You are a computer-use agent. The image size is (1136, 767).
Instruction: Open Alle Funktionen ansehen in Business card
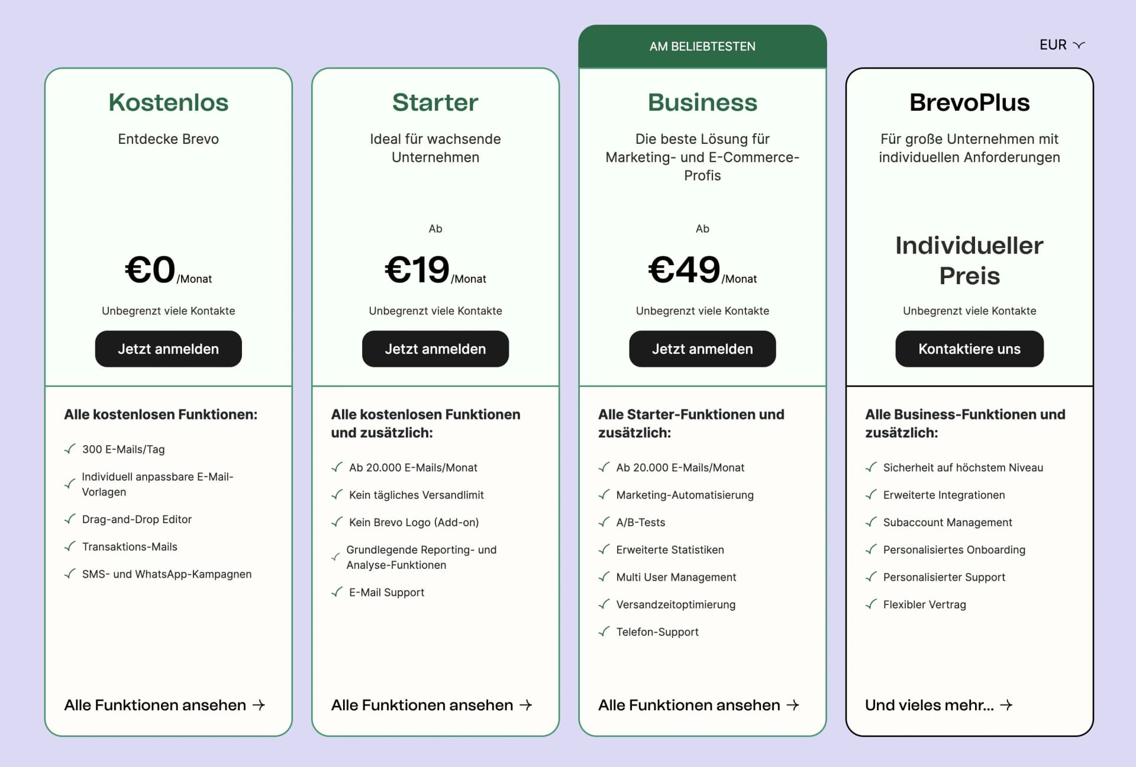(x=698, y=705)
